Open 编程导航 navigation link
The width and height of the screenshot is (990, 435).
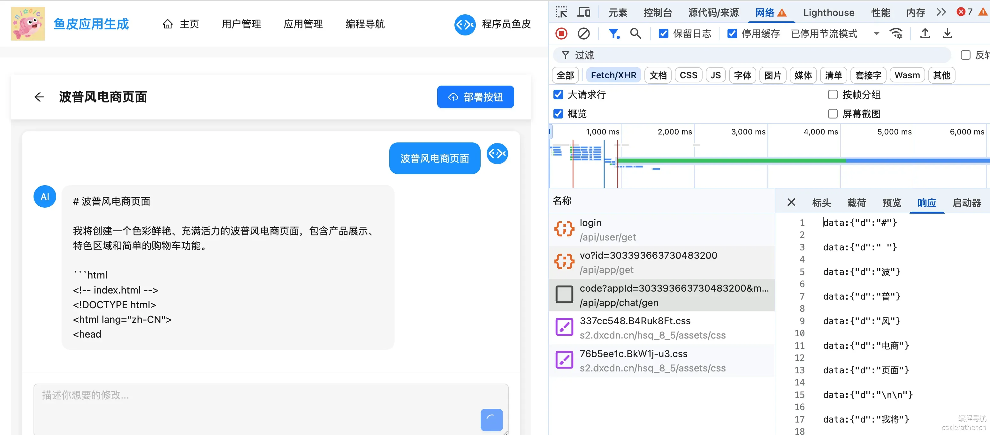(365, 24)
